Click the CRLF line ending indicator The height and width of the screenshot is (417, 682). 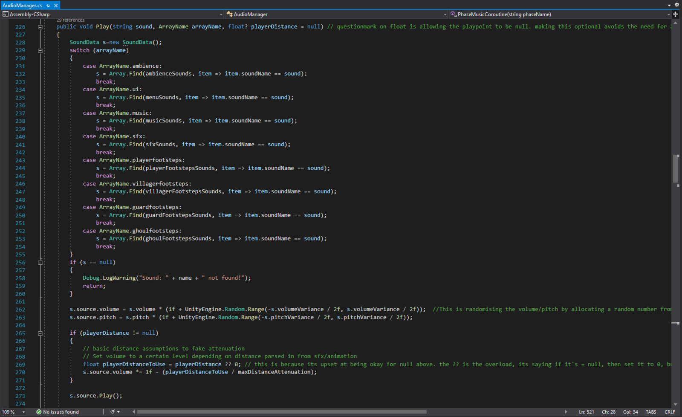point(670,412)
